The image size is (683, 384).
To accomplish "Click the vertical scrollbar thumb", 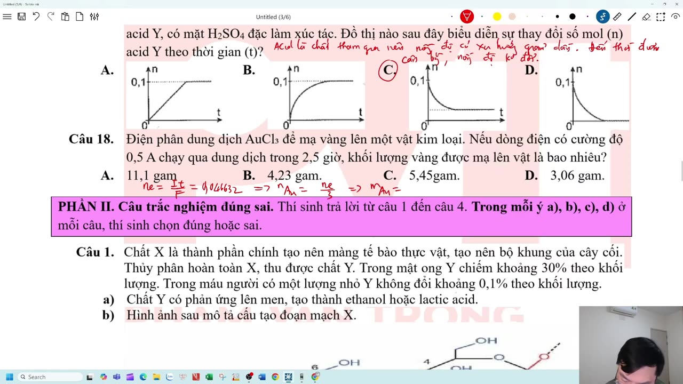I will tap(681, 171).
